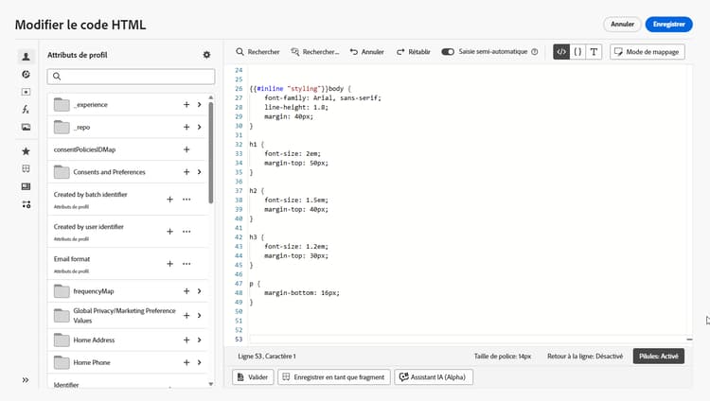Screen dimensions: 710x401
Task: Click Annuler button in header
Action: 622,25
